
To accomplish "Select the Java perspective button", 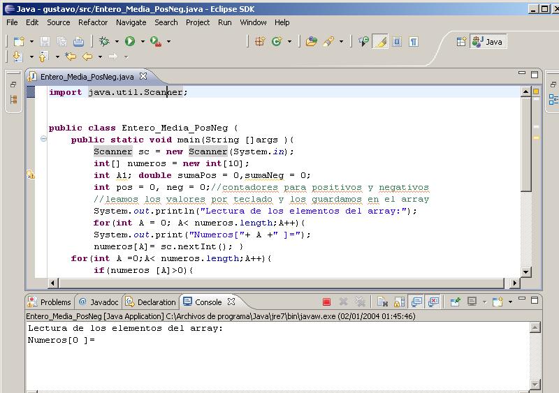I will pyautogui.click(x=488, y=42).
